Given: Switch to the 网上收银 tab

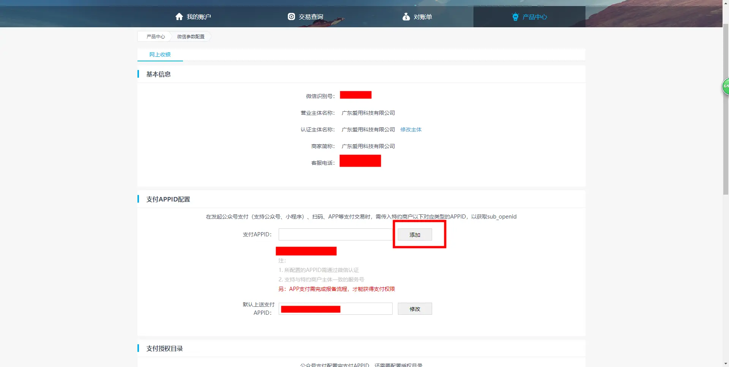Looking at the screenshot, I should tap(160, 55).
